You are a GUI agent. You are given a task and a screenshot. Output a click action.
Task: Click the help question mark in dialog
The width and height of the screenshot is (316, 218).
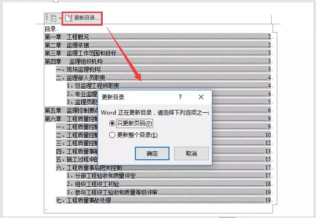point(180,97)
